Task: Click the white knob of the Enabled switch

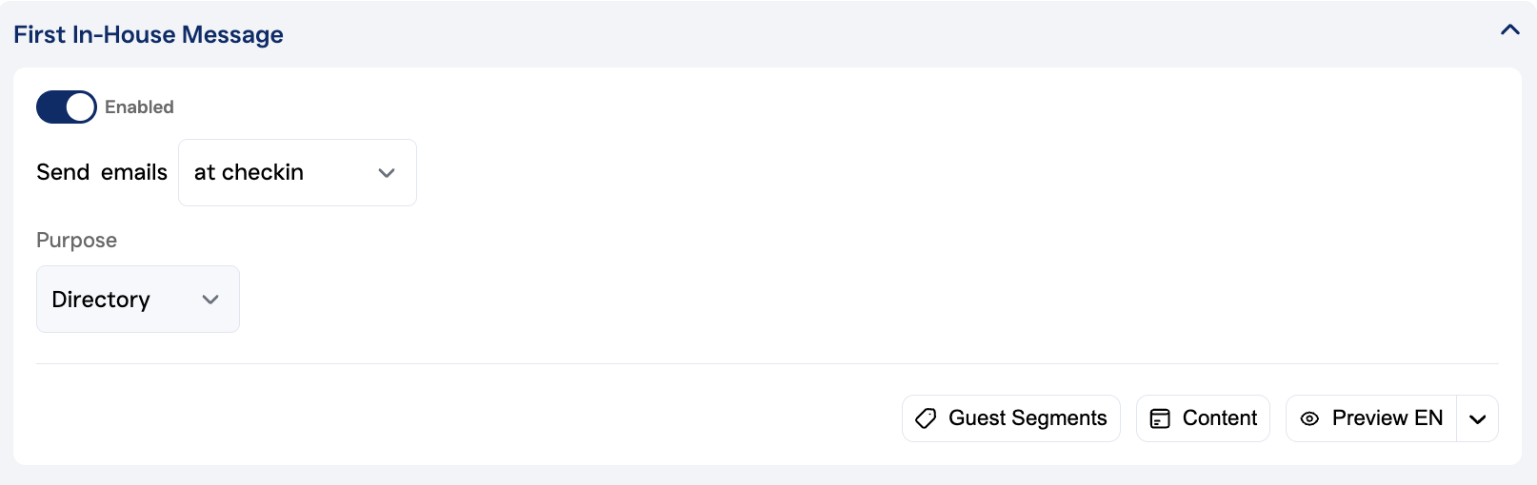Action: point(80,107)
